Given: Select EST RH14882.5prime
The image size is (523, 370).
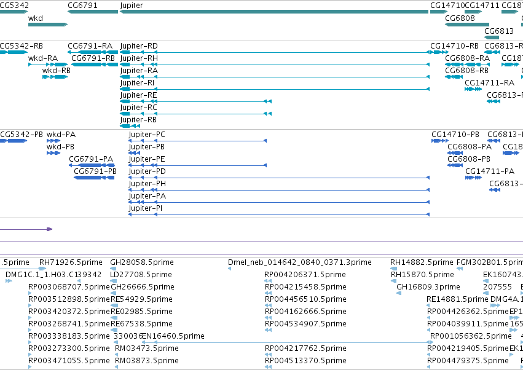Looking at the screenshot, I should 422,262.
